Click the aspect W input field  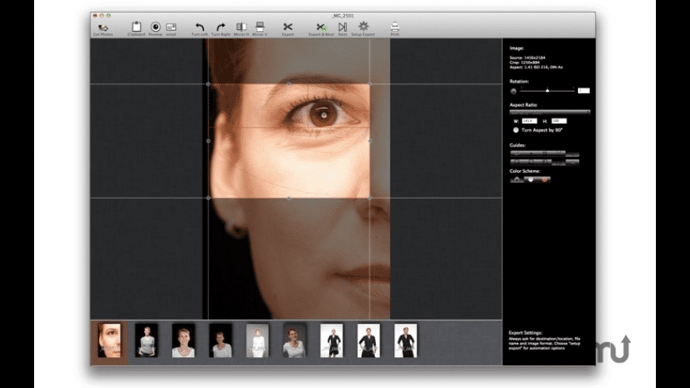tap(529, 121)
